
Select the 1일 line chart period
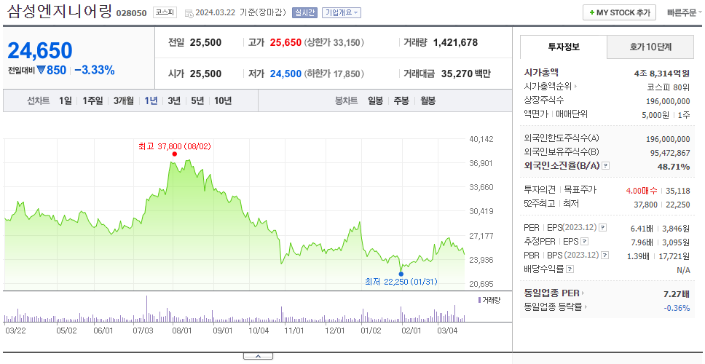[x=66, y=100]
